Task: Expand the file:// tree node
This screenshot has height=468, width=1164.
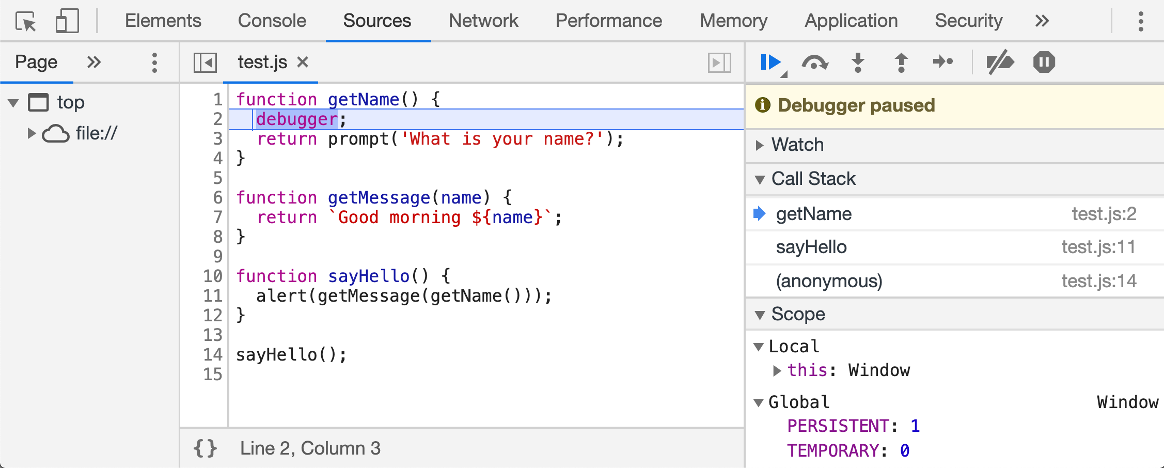Action: (32, 134)
